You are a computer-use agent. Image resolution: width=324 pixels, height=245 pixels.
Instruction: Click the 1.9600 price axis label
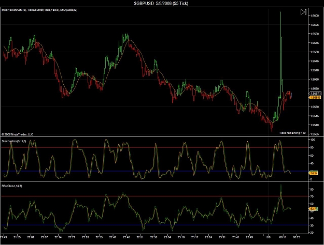[x=314, y=16]
